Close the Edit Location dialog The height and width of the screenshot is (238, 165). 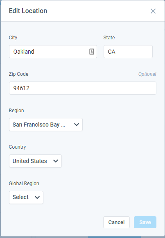pos(153,11)
